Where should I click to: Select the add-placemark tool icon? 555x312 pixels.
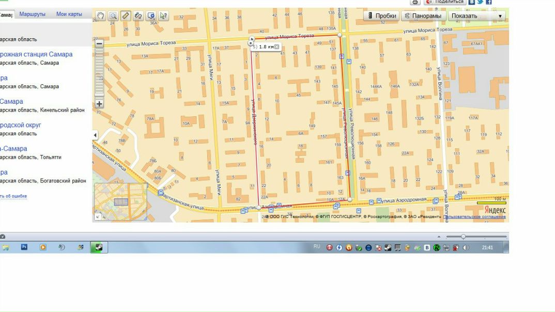(x=151, y=15)
